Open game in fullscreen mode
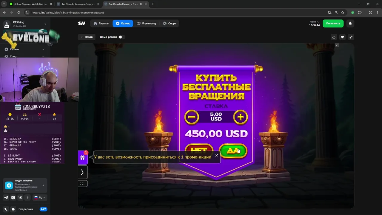Screen dimensions: 382x215 [x=351, y=37]
